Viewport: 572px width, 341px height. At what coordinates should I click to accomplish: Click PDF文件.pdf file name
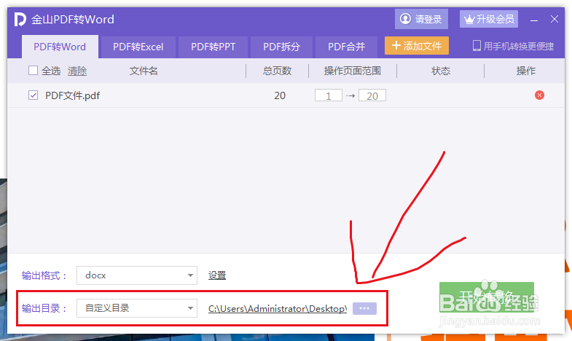(x=72, y=95)
